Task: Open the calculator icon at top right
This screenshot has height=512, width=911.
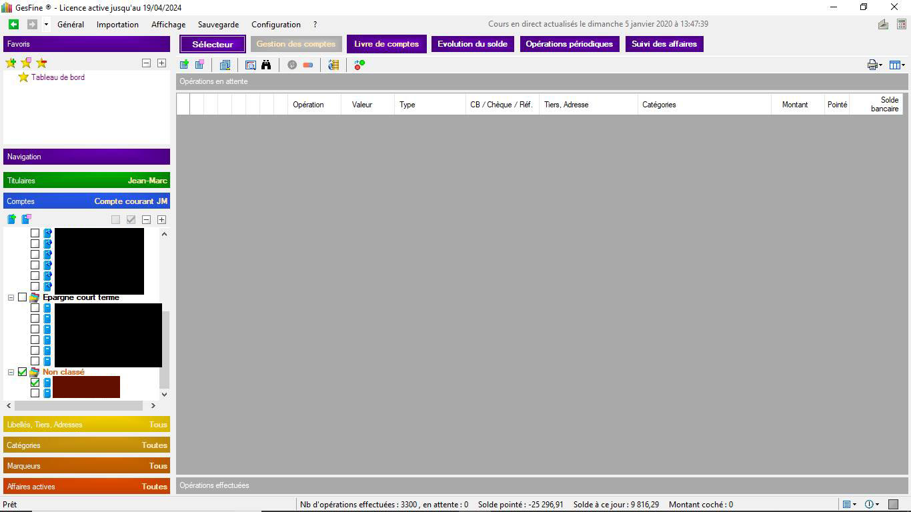Action: click(x=901, y=25)
